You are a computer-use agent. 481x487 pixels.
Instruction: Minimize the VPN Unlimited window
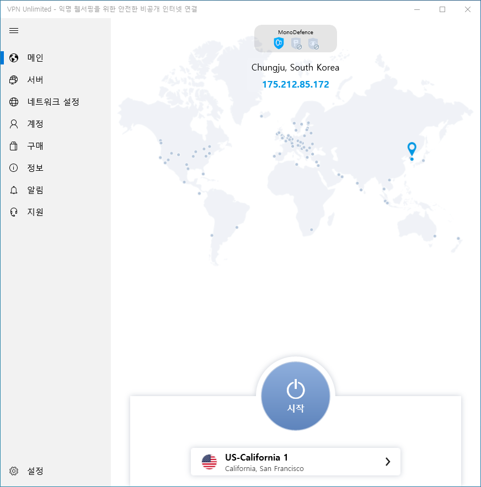[417, 9]
